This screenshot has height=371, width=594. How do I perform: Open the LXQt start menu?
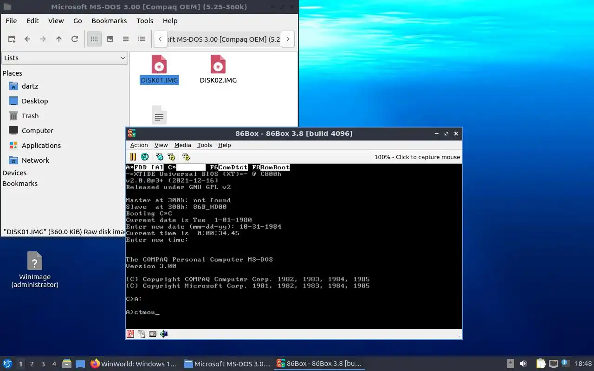click(x=7, y=364)
